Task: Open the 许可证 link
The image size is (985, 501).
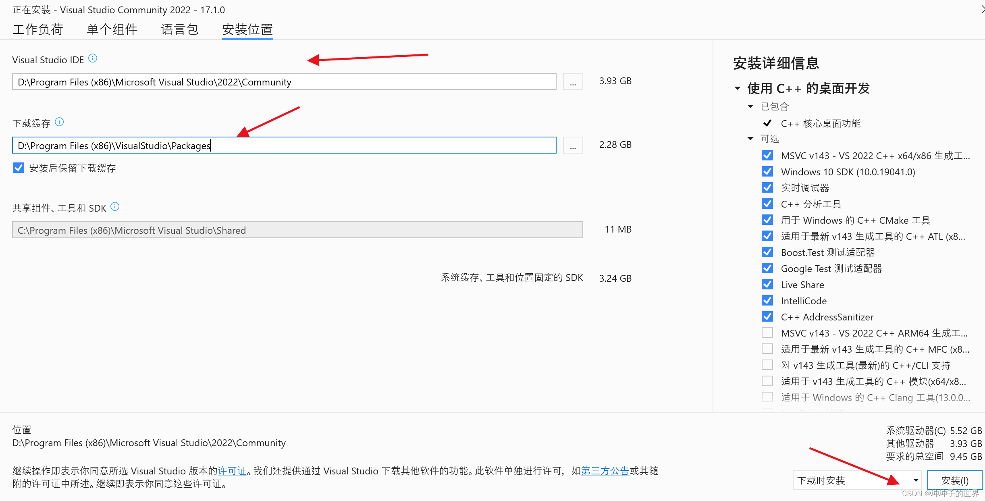Action: click(232, 471)
